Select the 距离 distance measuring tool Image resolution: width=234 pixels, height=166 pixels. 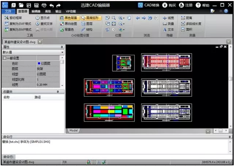186,18
